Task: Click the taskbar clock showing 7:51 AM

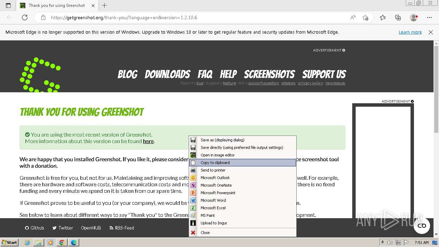Action: tap(422, 242)
